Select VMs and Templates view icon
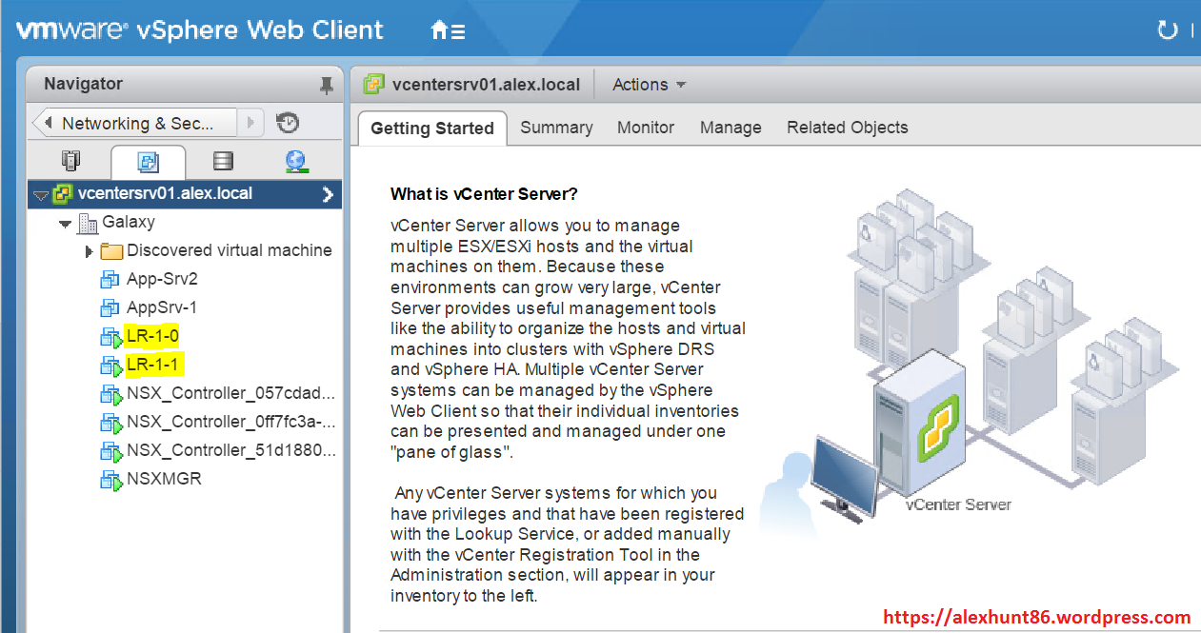The image size is (1201, 633). tap(148, 162)
